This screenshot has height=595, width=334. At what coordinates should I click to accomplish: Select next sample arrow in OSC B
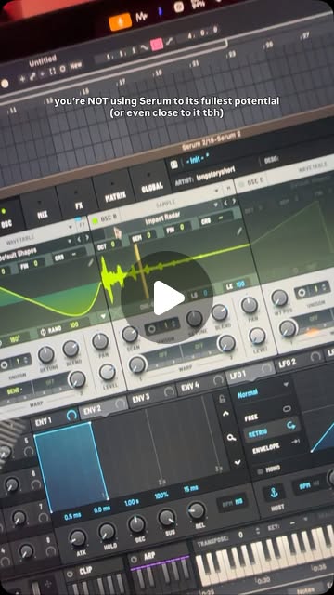click(234, 201)
